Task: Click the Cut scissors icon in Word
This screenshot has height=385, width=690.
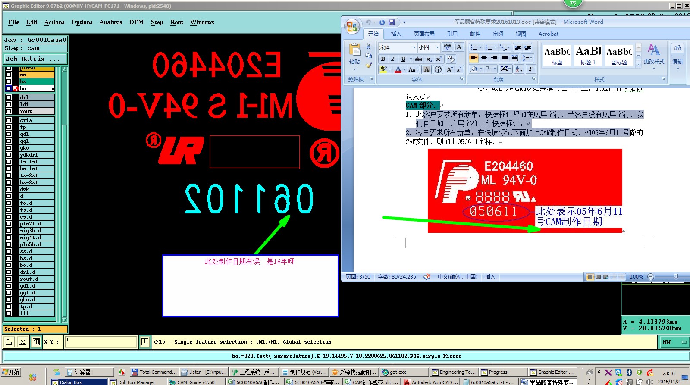Action: (x=368, y=47)
